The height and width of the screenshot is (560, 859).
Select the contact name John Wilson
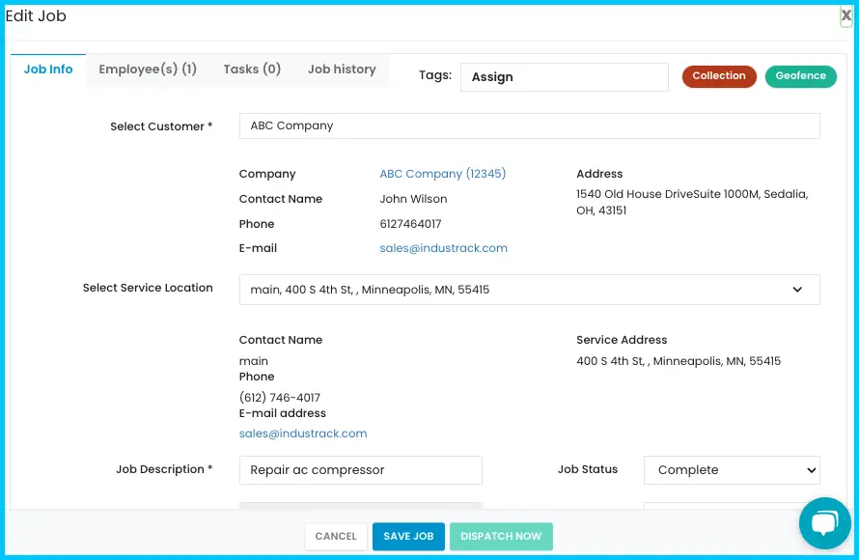(414, 199)
